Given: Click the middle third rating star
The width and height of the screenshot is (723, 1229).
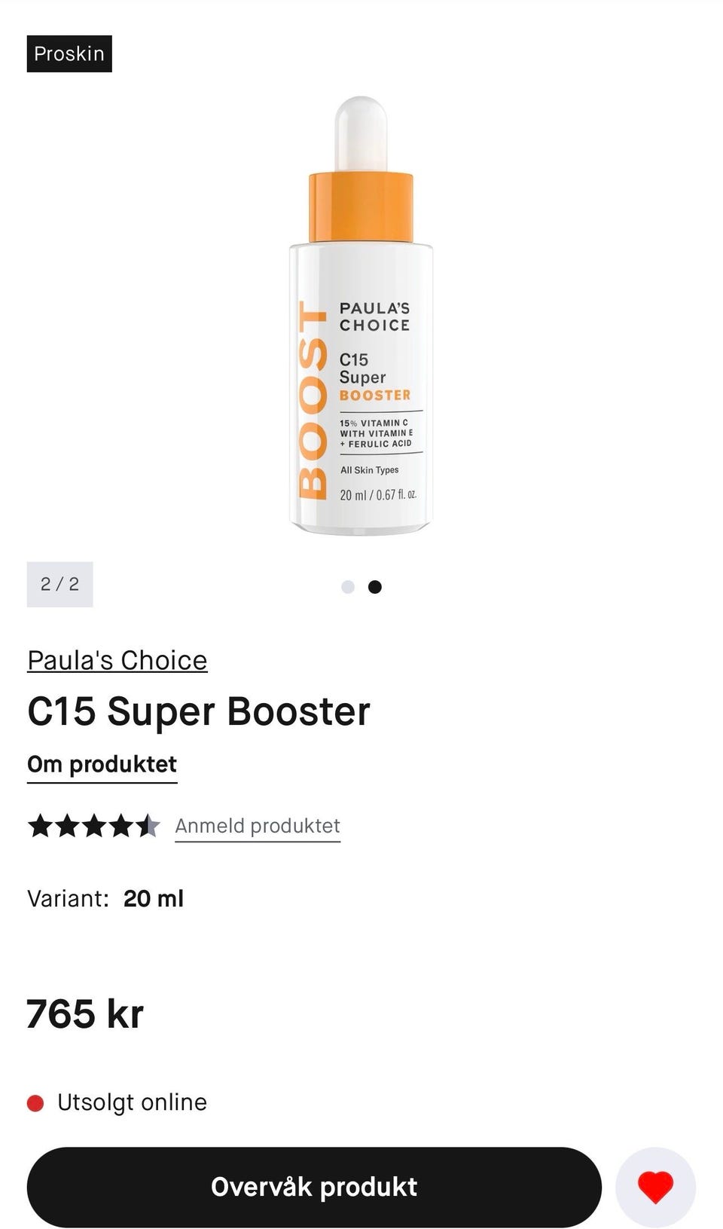Looking at the screenshot, I should (94, 826).
